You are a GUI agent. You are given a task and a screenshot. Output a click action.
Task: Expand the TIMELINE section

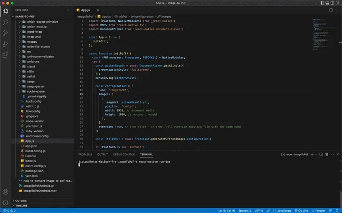tap(21, 205)
